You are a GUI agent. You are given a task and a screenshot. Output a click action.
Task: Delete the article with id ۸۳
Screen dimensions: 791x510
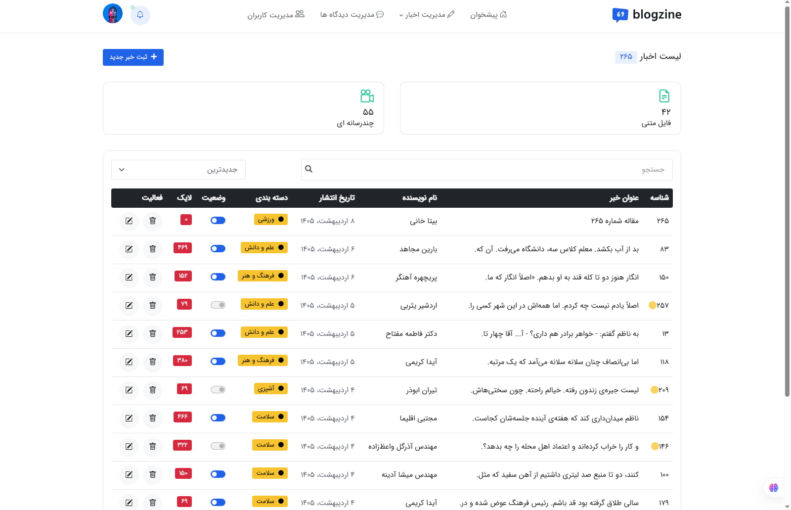[153, 249]
